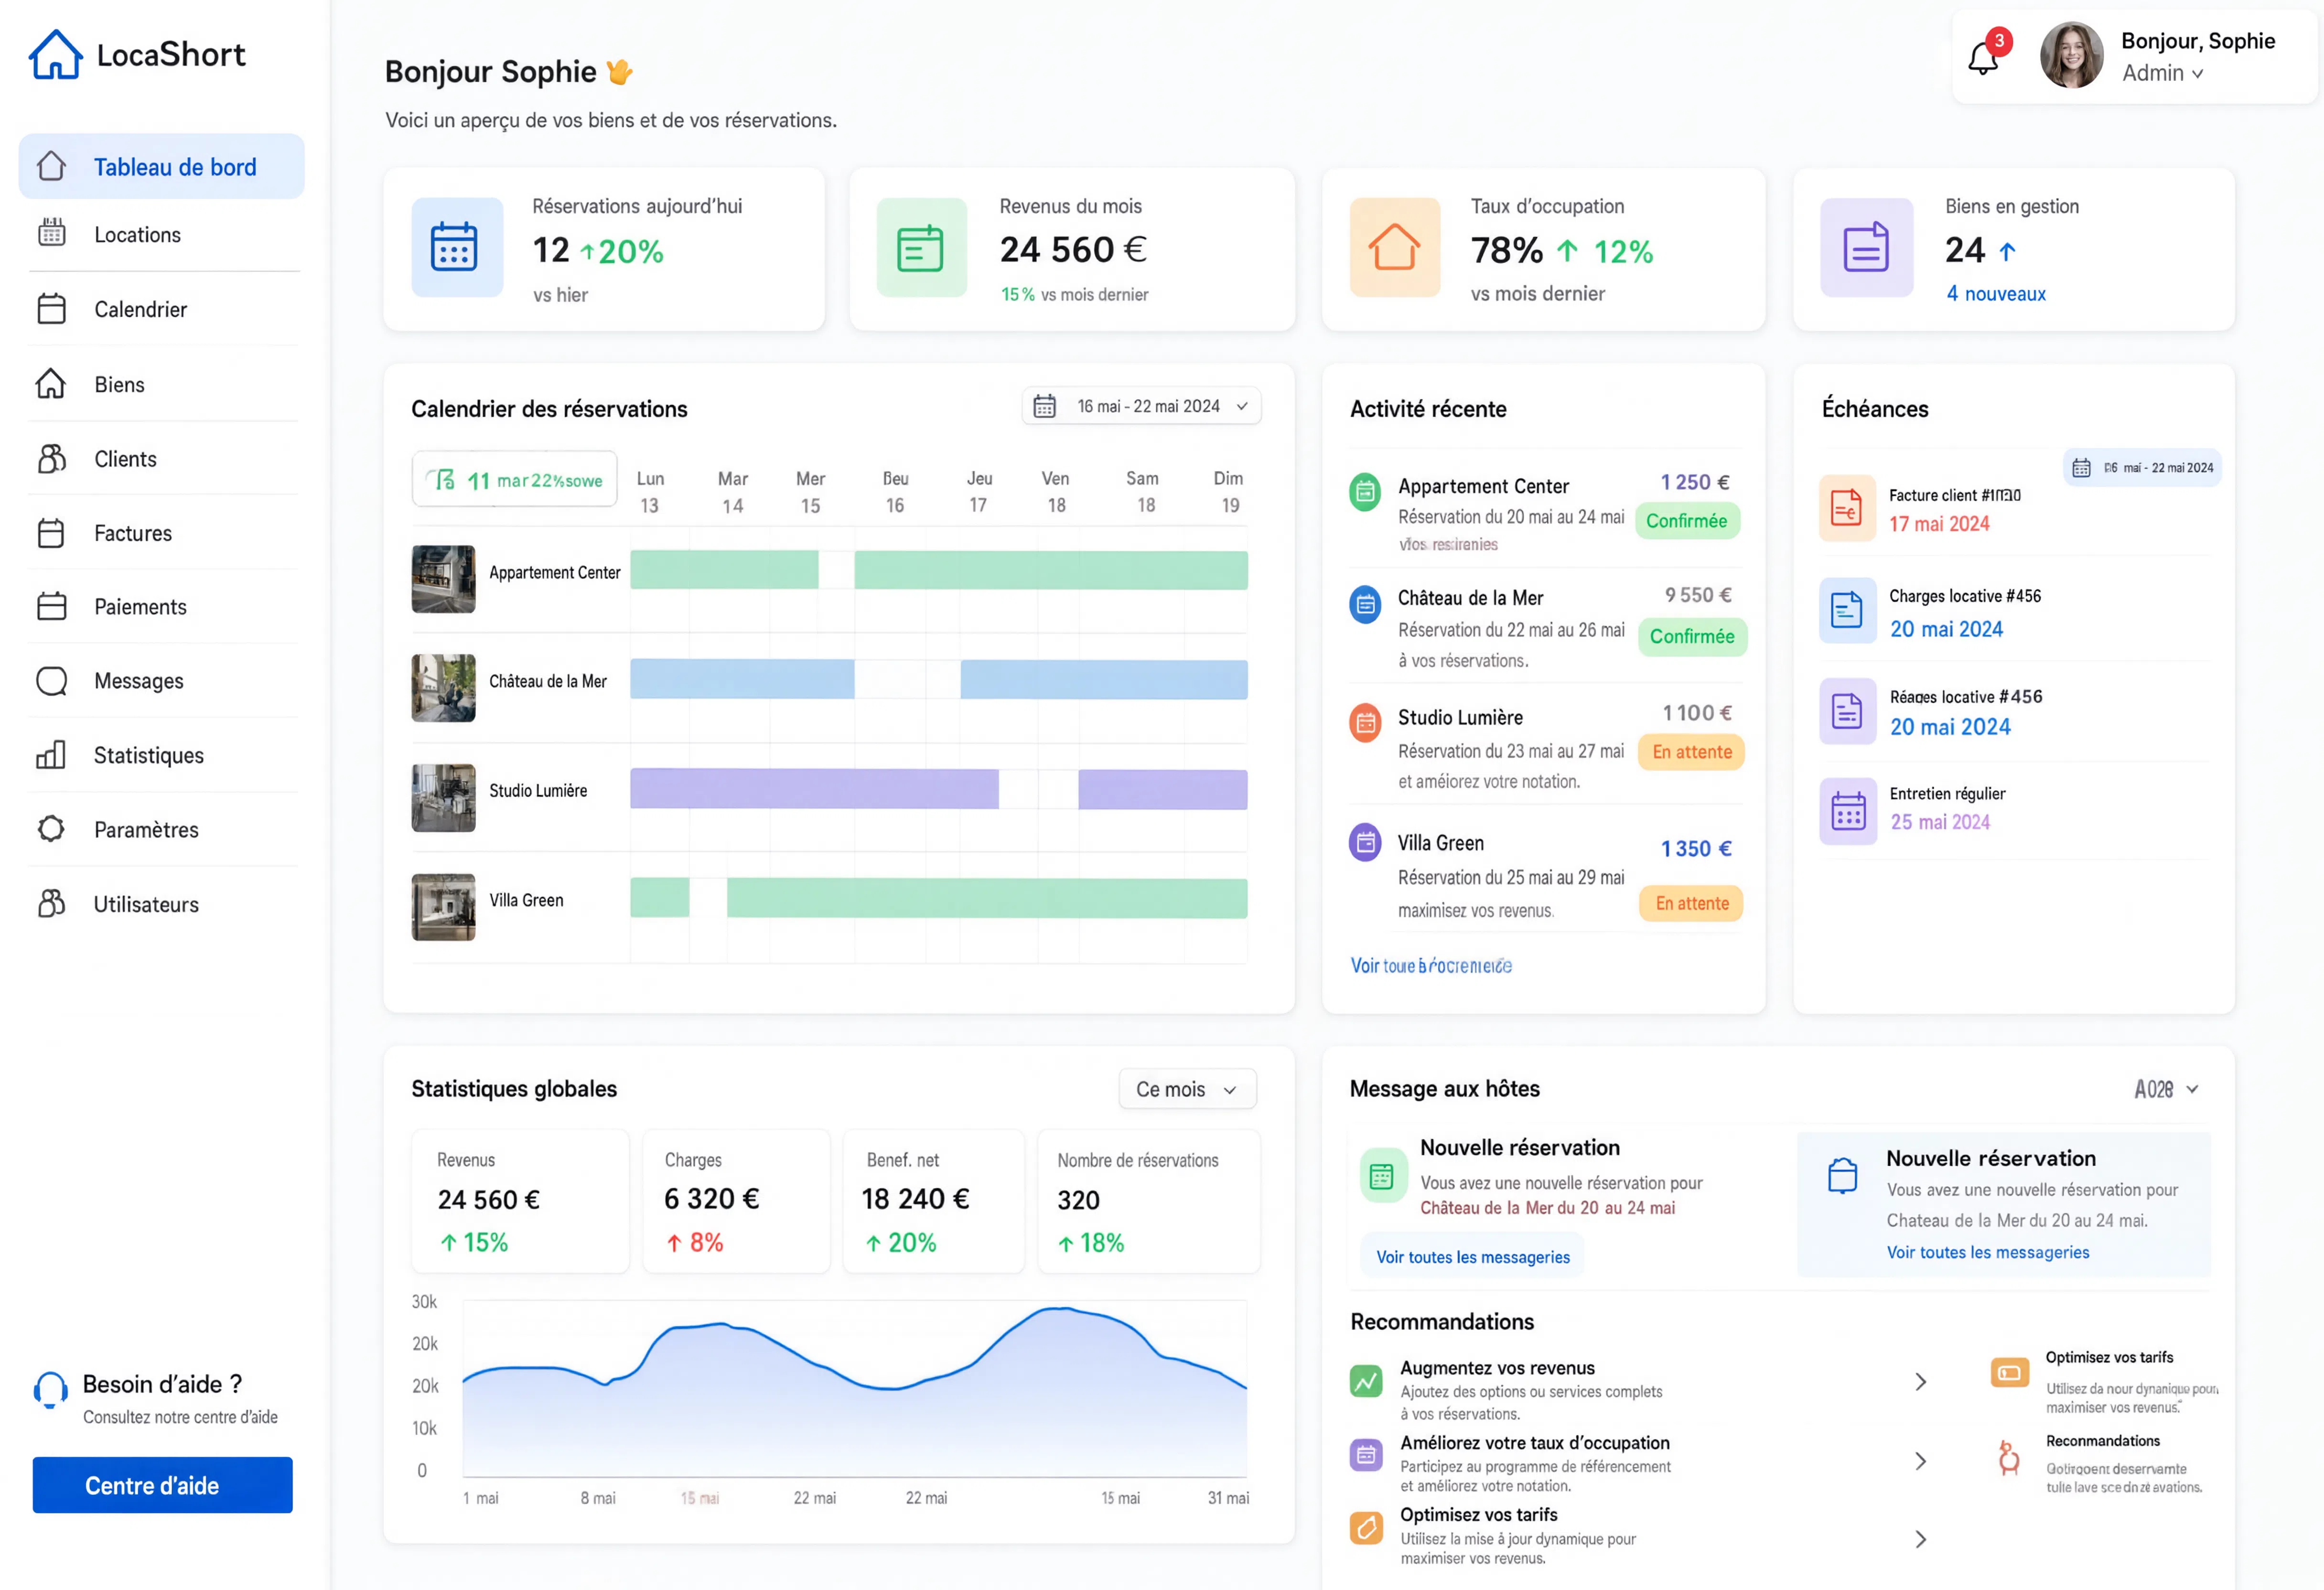Click the 20 mai 2024 date under Charges locative
Image resolution: width=2324 pixels, height=1590 pixels.
[x=1946, y=629]
